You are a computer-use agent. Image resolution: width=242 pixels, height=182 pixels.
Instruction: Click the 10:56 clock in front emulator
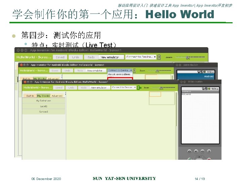[215, 89]
